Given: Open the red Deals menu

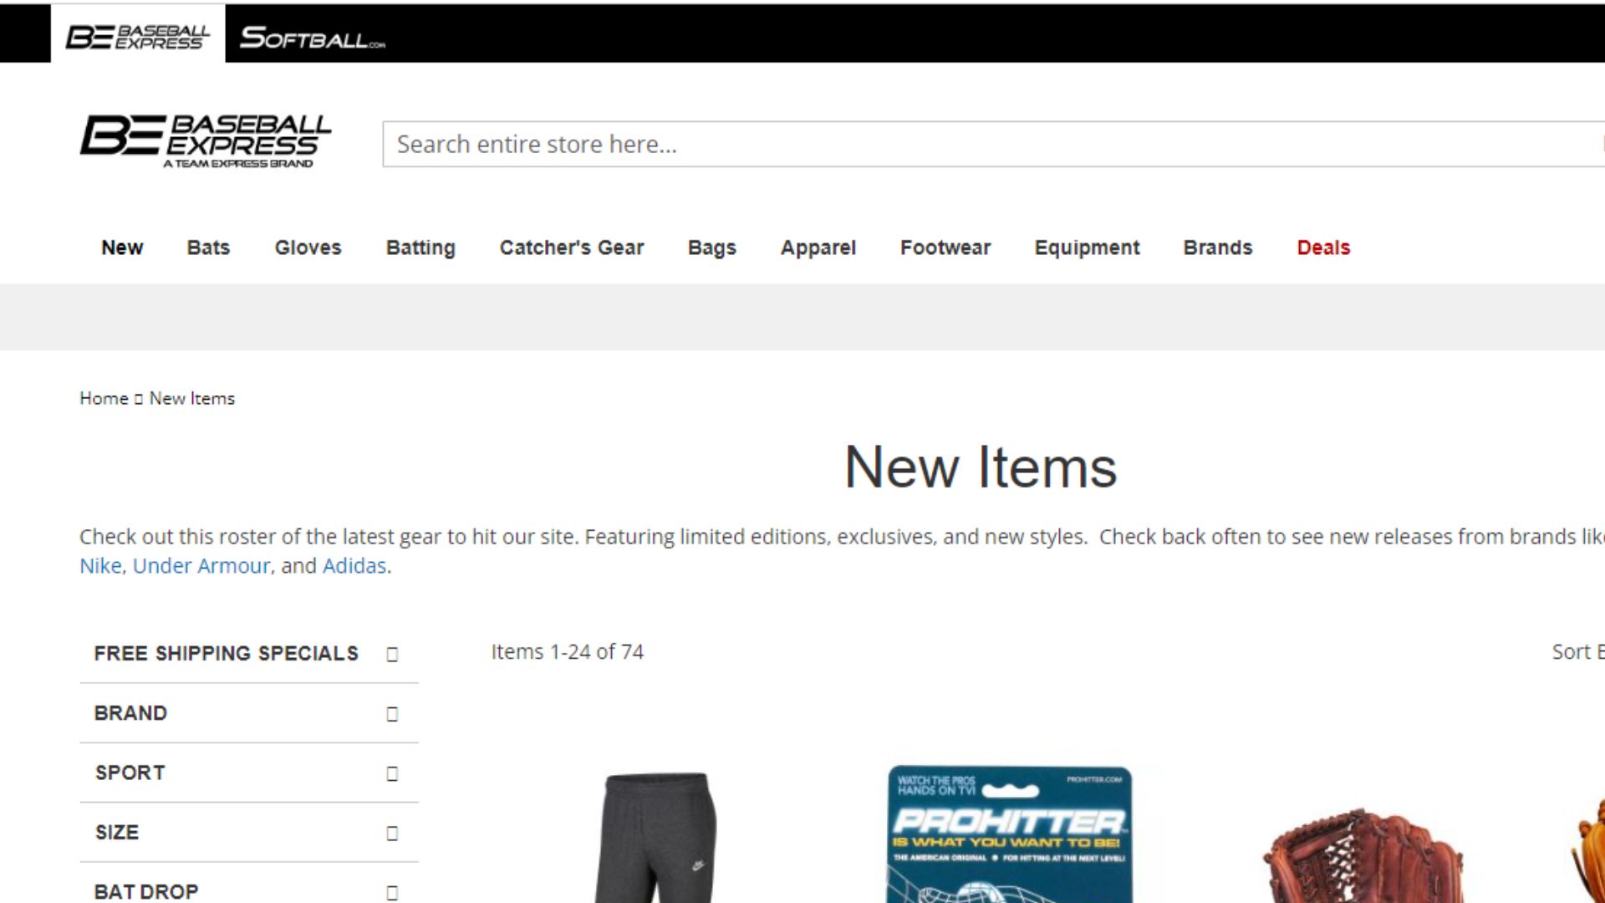Looking at the screenshot, I should click(1323, 247).
